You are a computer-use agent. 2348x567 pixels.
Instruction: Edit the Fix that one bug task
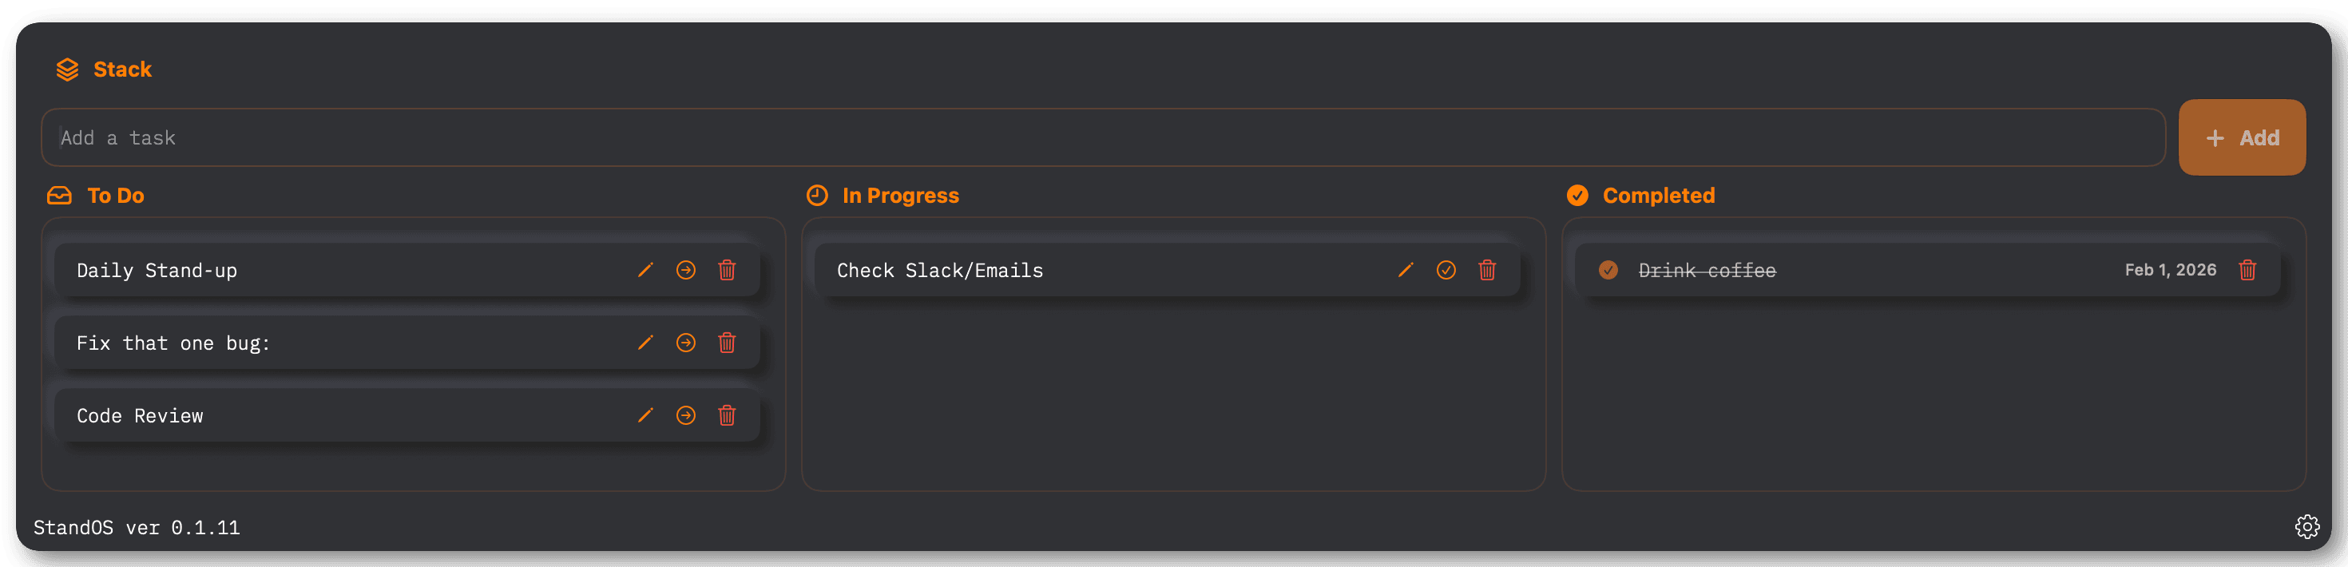(x=645, y=343)
